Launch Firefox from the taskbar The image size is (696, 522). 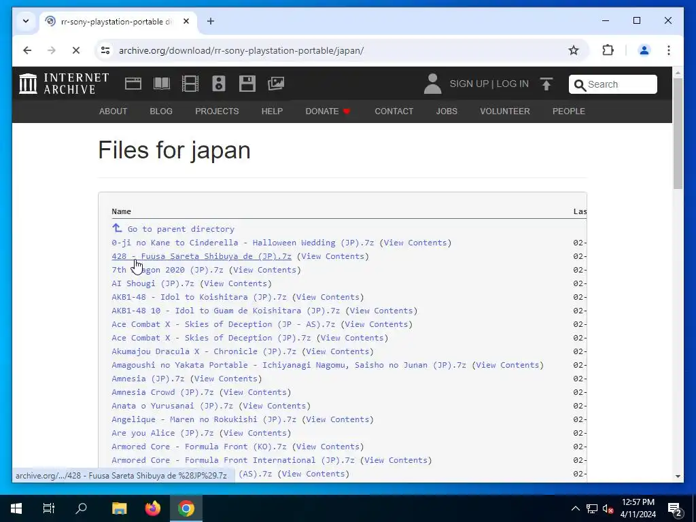click(153, 508)
